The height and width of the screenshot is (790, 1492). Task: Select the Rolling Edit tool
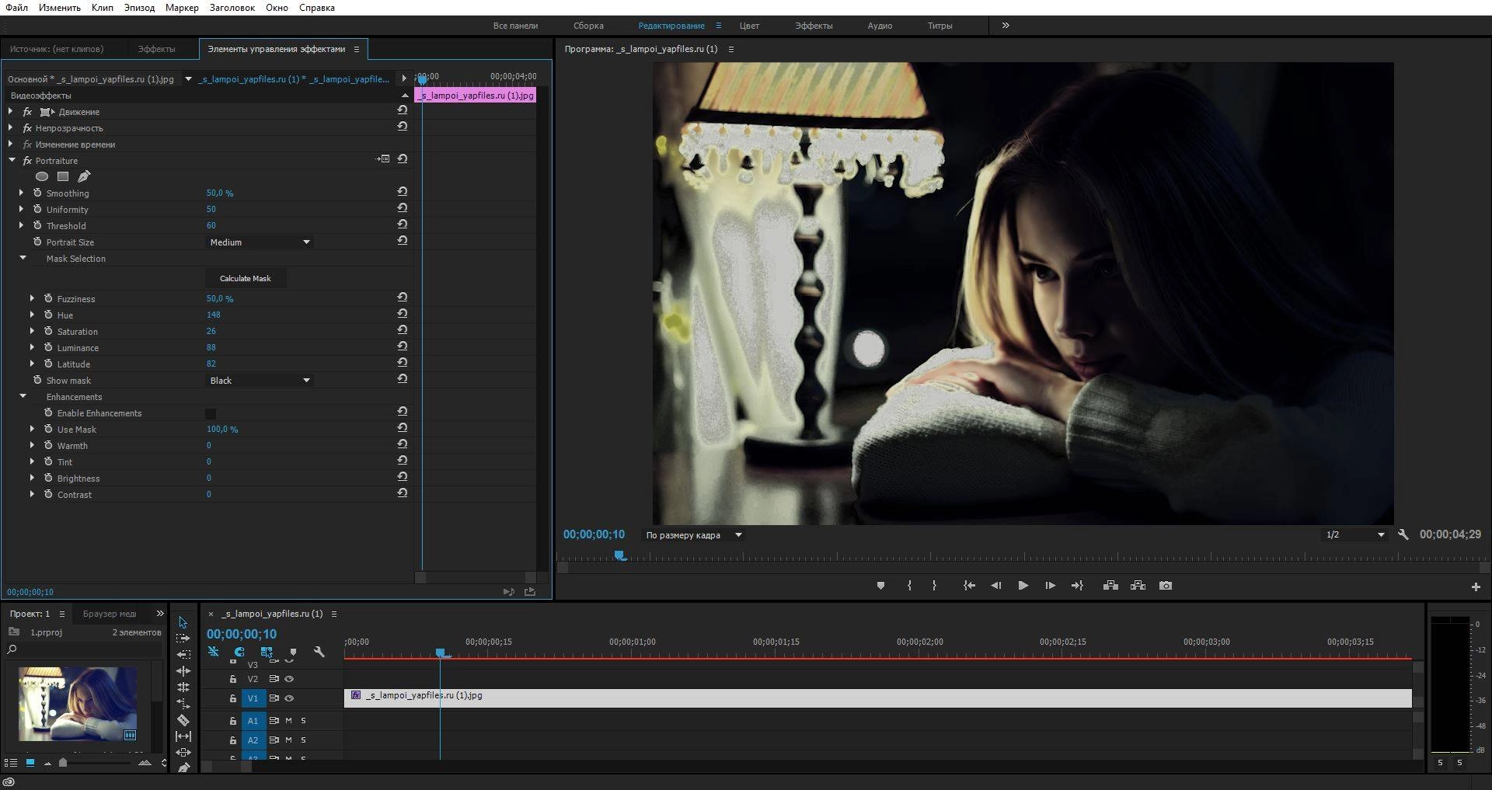click(183, 687)
